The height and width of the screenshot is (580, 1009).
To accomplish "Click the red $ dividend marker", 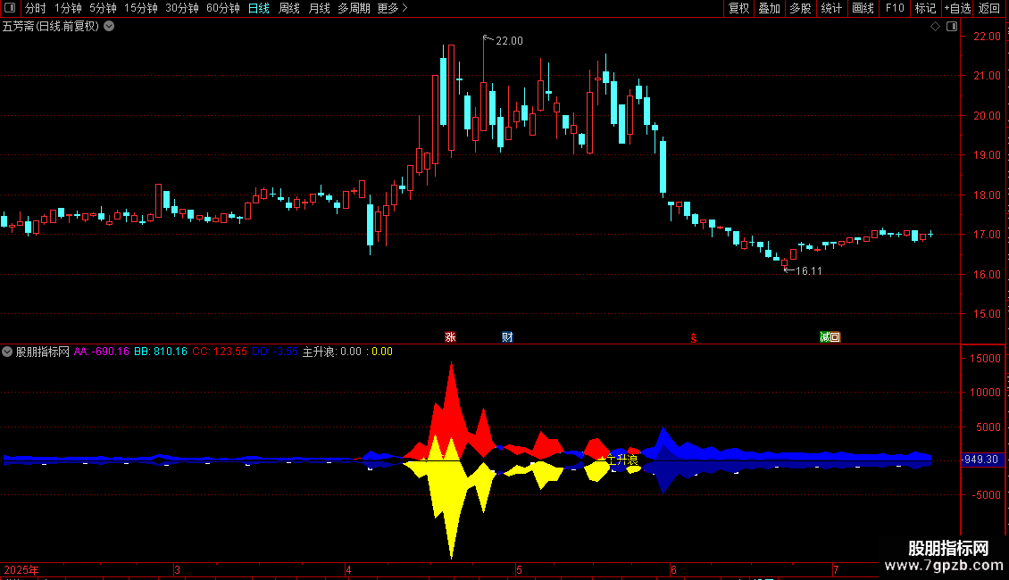I will [x=694, y=338].
